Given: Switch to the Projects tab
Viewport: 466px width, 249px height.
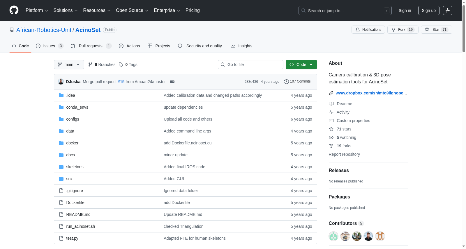Looking at the screenshot, I should point(159,46).
